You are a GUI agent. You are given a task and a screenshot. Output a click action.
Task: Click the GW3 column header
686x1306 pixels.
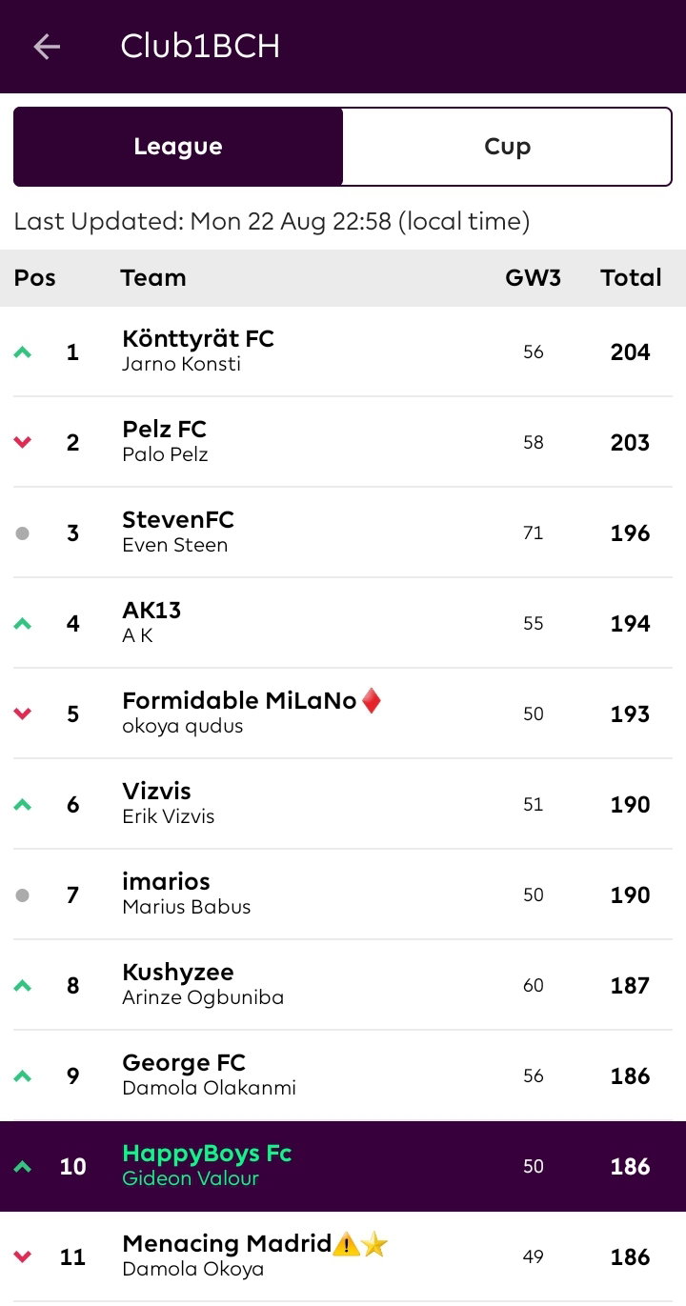point(533,278)
